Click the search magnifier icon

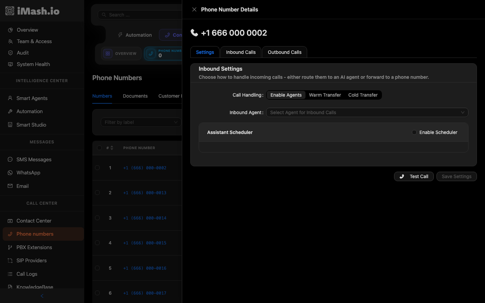pos(104,15)
